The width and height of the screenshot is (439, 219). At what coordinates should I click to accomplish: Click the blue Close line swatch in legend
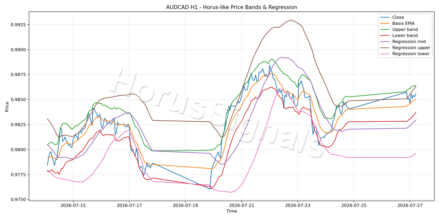(385, 18)
